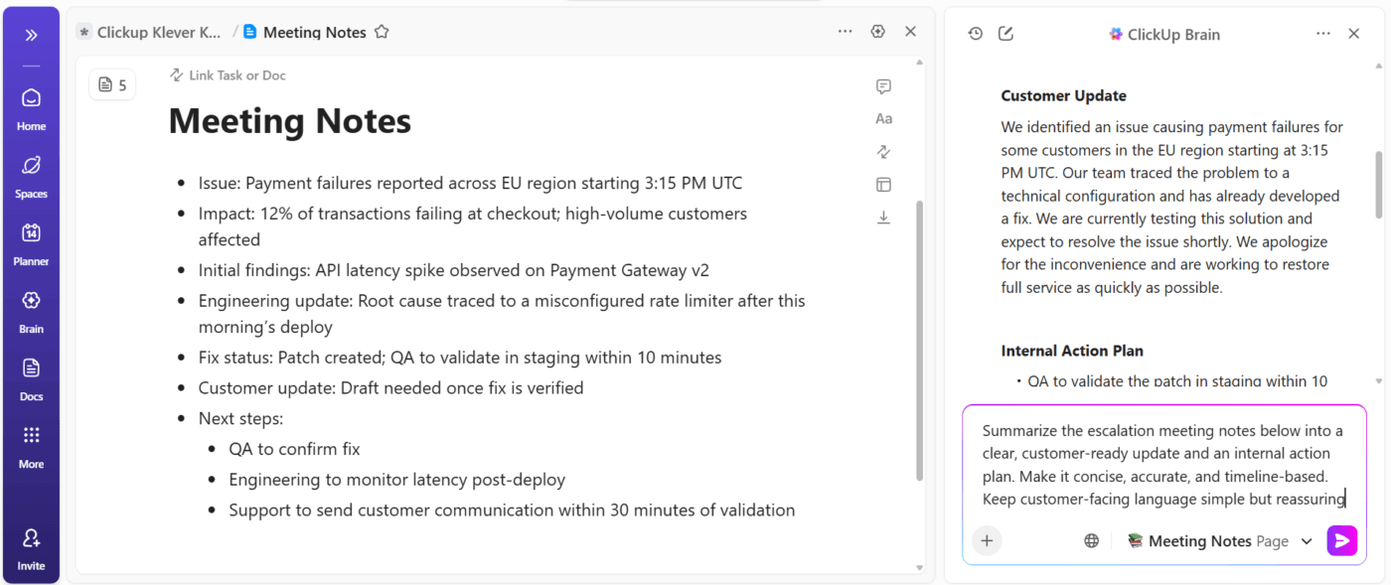Open typography settings with the Aa icon
The height and width of the screenshot is (585, 1391).
(883, 118)
